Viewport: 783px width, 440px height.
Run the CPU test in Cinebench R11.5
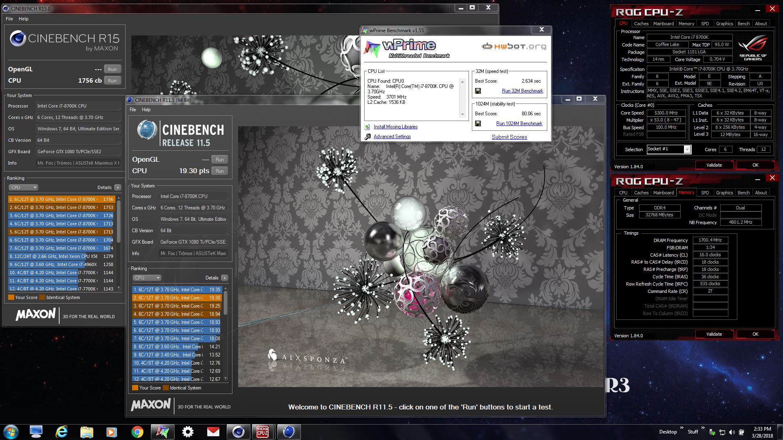click(220, 171)
